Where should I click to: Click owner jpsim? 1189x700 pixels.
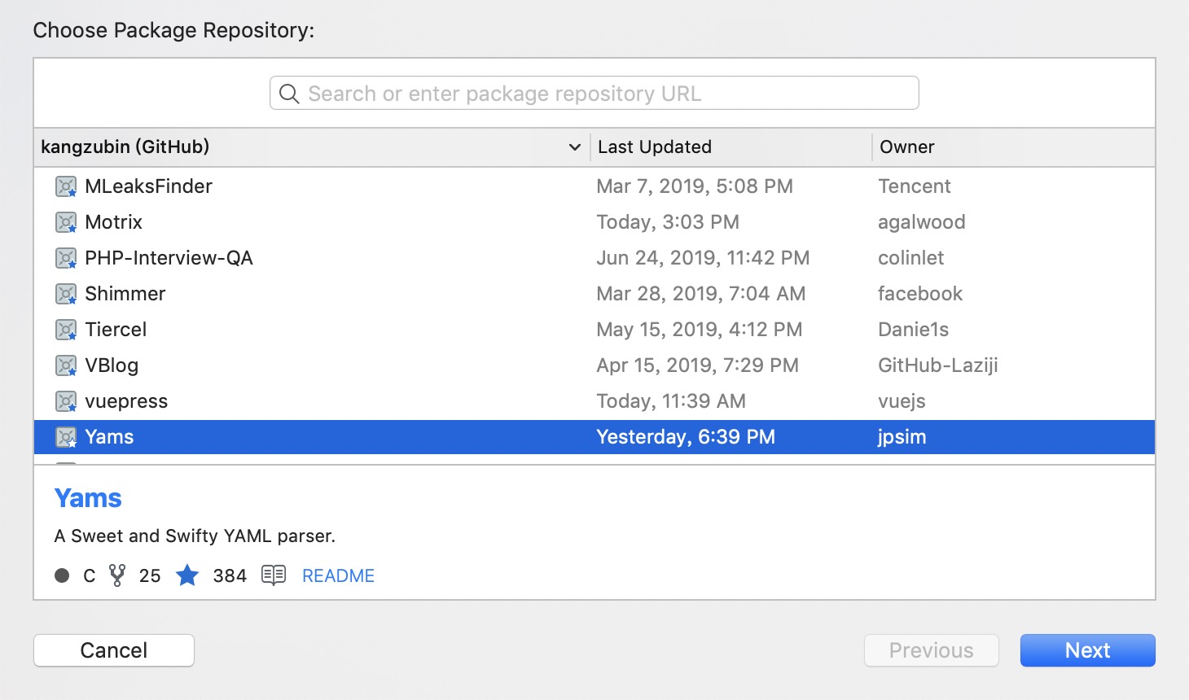click(x=902, y=437)
